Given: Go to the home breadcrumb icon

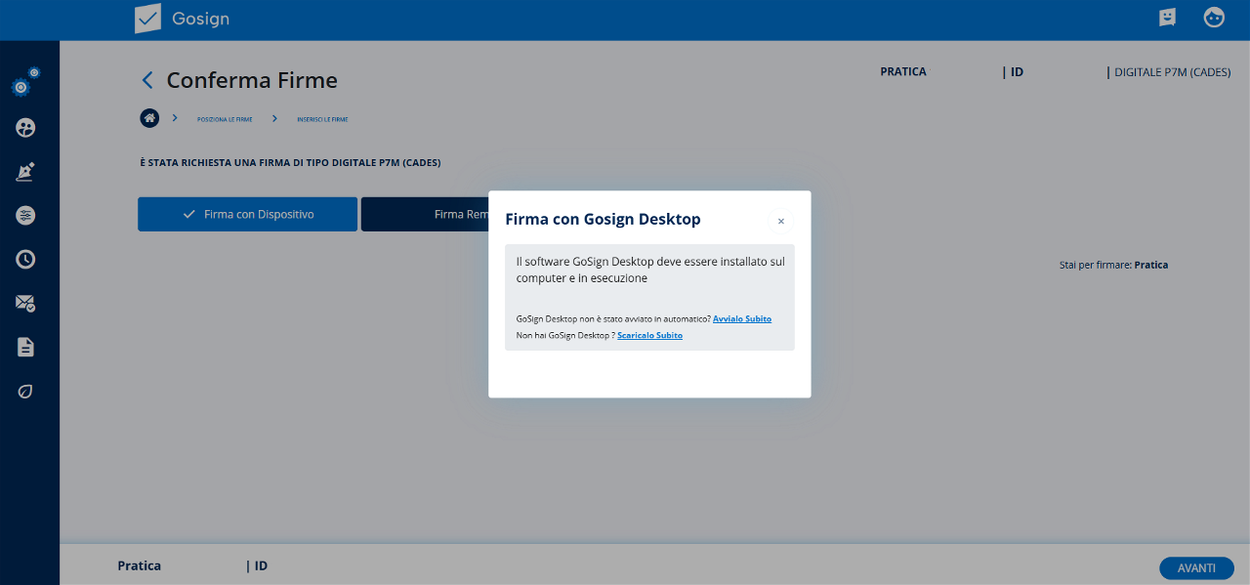Looking at the screenshot, I should point(149,118).
